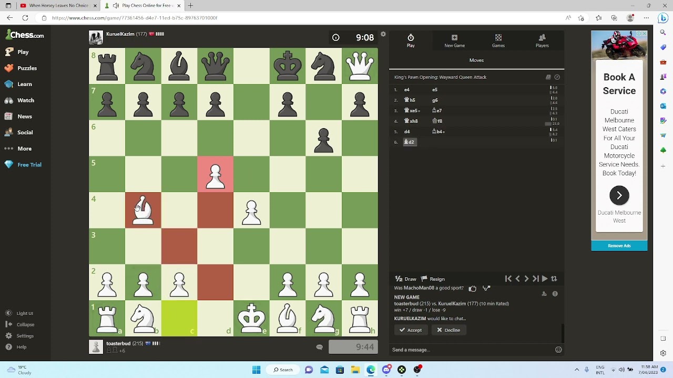This screenshot has height=378, width=673.
Task: Open Help from the sidebar
Action: tap(16, 347)
